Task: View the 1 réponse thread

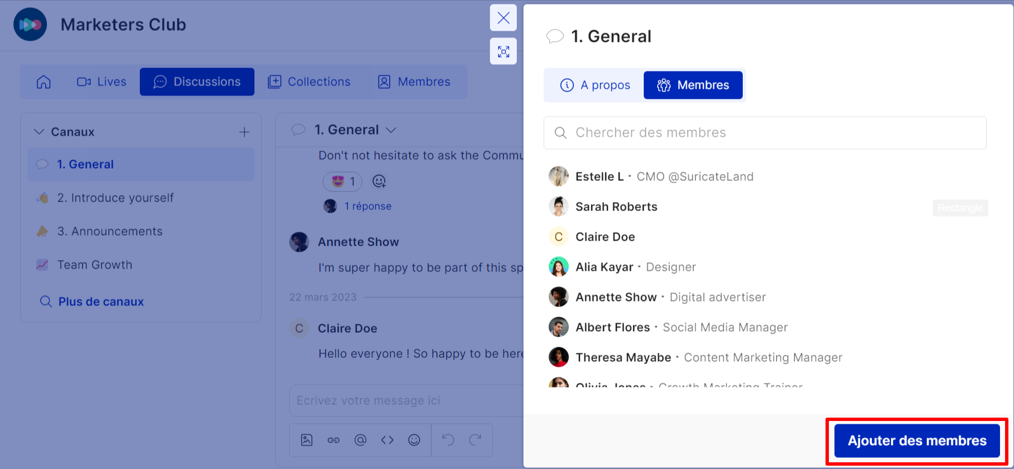Action: (x=367, y=207)
